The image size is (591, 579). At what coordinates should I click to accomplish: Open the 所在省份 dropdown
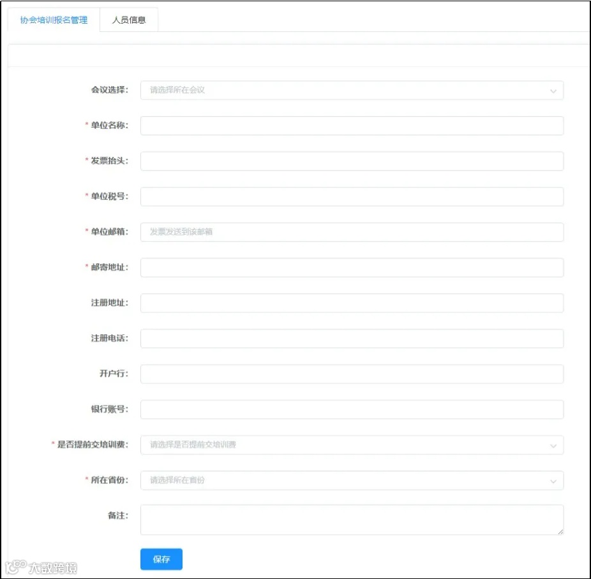coord(352,480)
